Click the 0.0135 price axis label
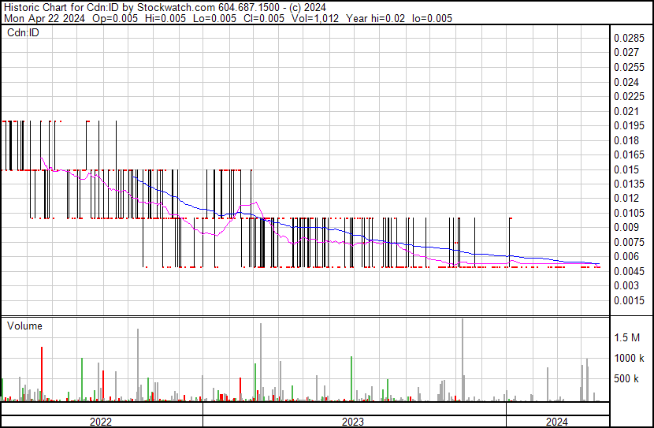Image resolution: width=654 pixels, height=428 pixels. click(x=629, y=184)
